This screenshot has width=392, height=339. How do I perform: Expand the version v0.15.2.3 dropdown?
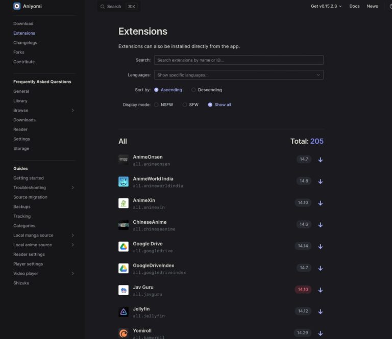[326, 6]
